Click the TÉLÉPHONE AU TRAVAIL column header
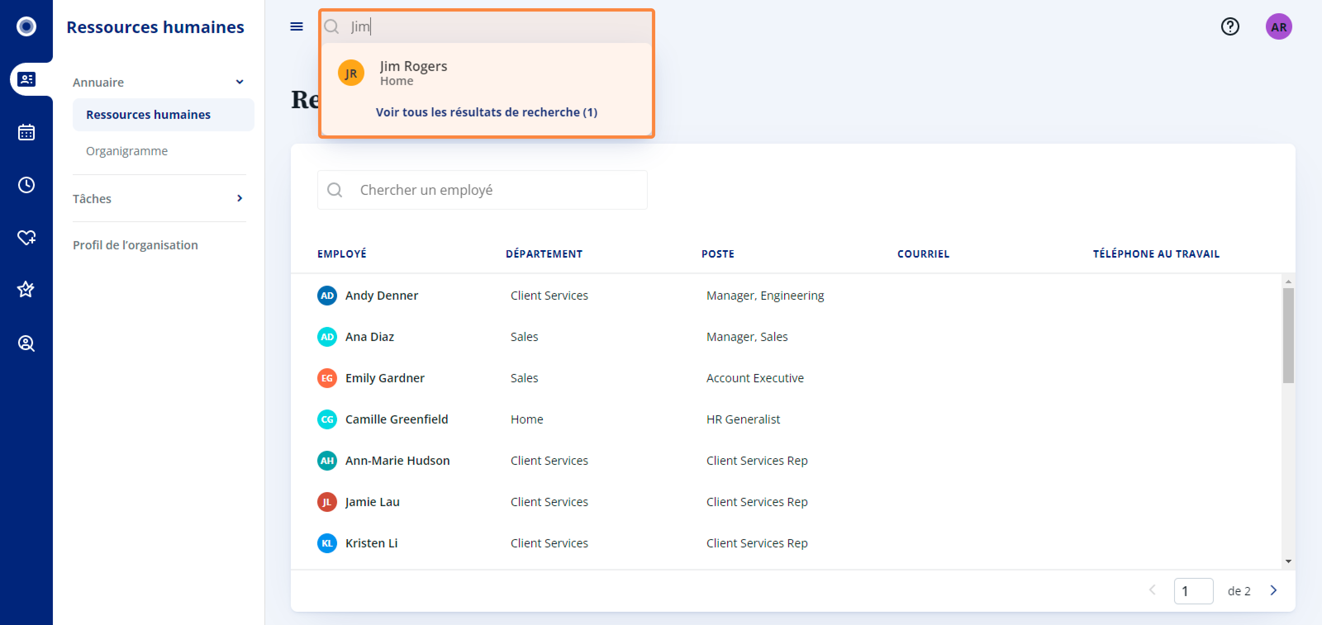The width and height of the screenshot is (1322, 625). click(x=1156, y=254)
